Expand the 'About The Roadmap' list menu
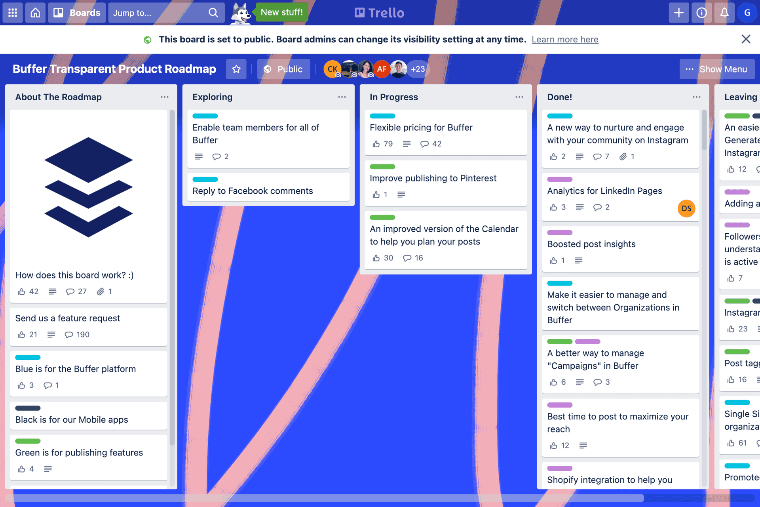The width and height of the screenshot is (760, 507). pos(165,97)
